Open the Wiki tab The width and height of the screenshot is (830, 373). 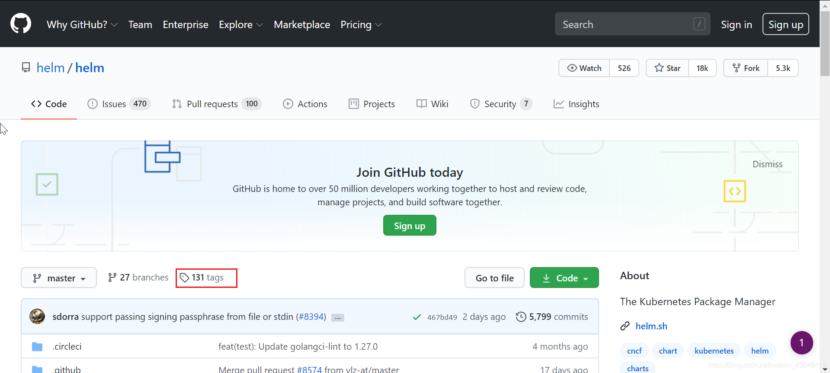pos(433,104)
